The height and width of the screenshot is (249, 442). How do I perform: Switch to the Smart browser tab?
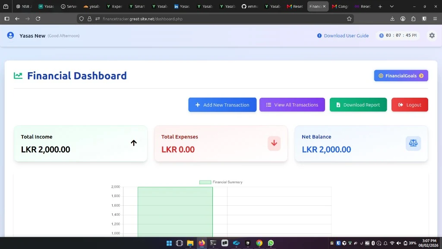(137, 6)
